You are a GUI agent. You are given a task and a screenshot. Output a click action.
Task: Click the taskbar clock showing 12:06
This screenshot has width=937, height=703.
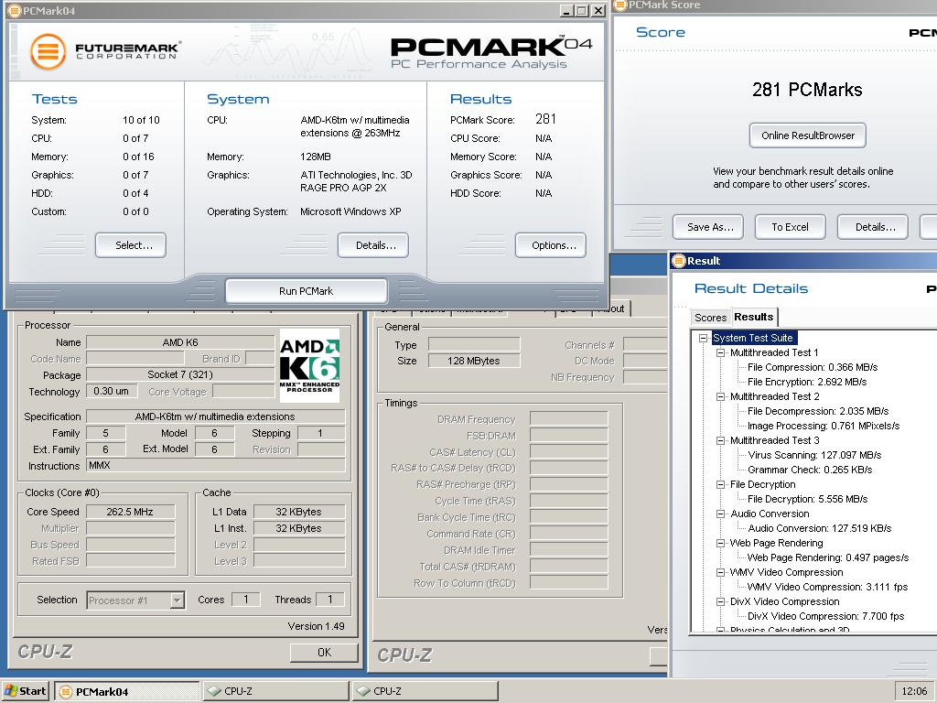click(x=914, y=691)
